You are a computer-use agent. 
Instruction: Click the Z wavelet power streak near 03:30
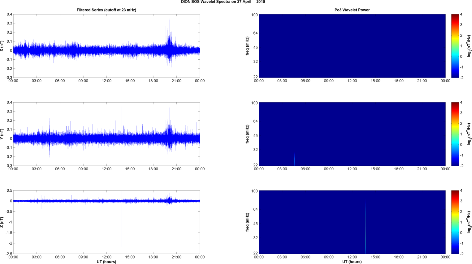pyautogui.click(x=286, y=242)
